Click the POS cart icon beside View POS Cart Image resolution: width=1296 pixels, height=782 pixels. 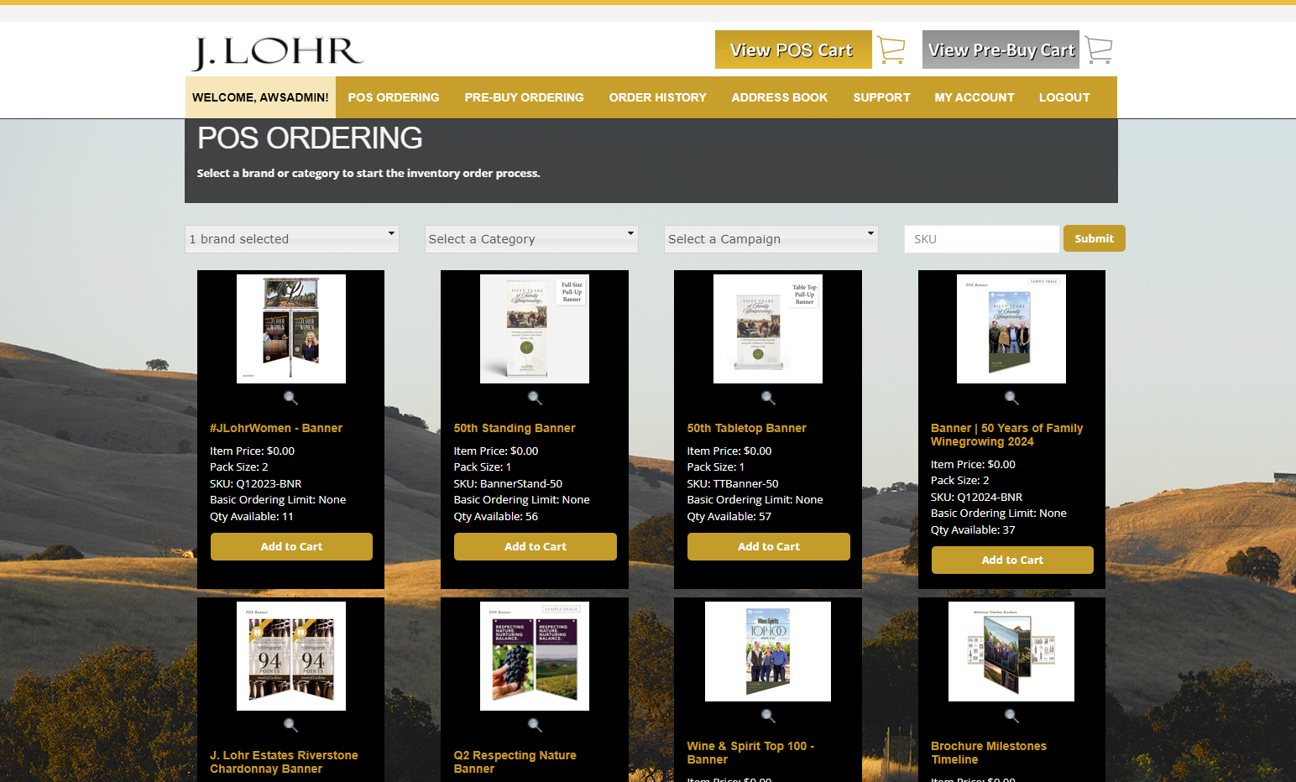[891, 50]
